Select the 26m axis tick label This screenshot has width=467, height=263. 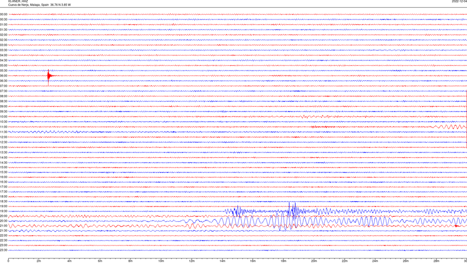(406, 261)
